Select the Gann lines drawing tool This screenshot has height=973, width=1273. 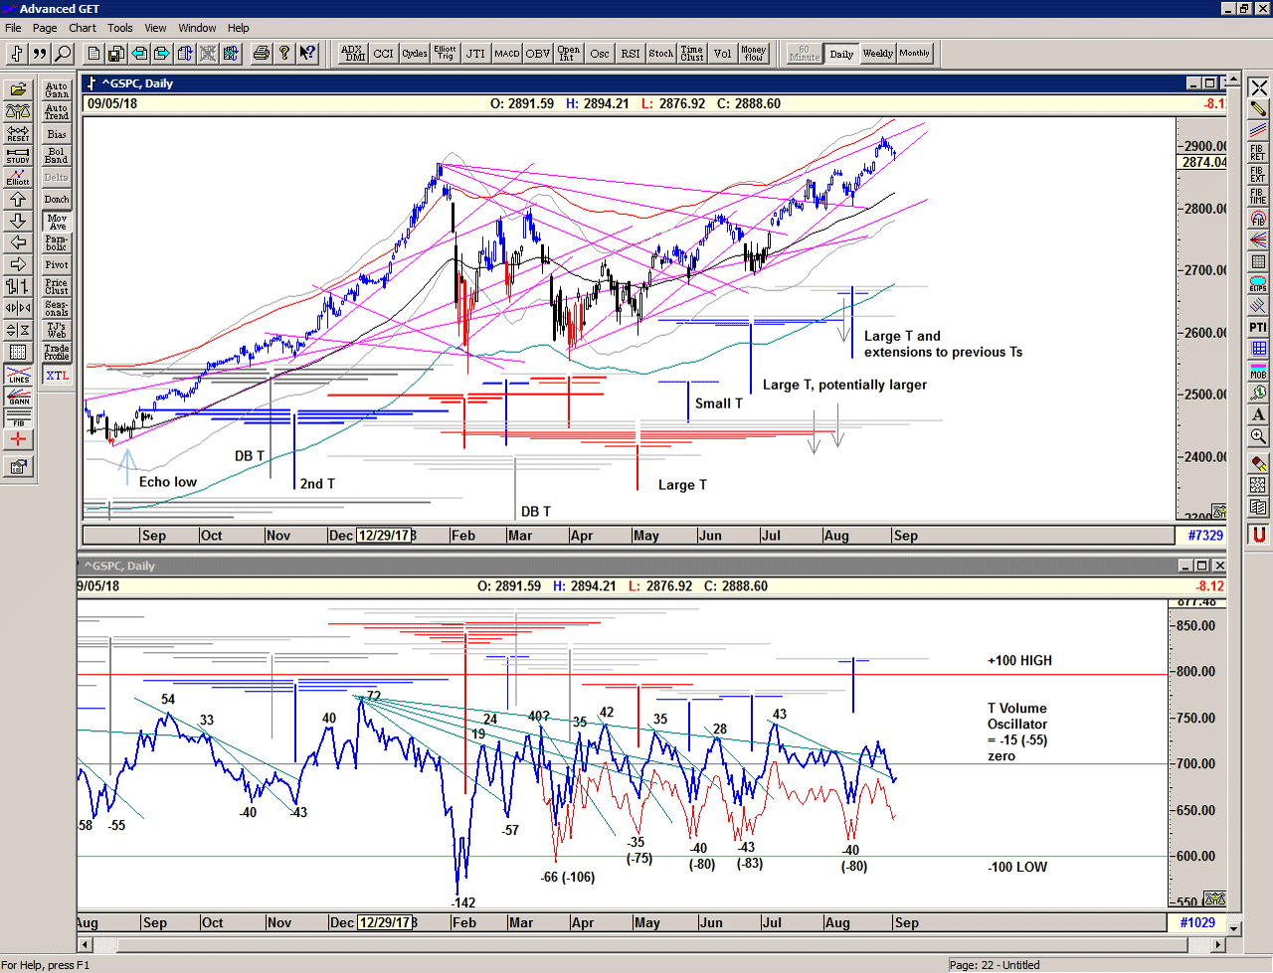18,397
